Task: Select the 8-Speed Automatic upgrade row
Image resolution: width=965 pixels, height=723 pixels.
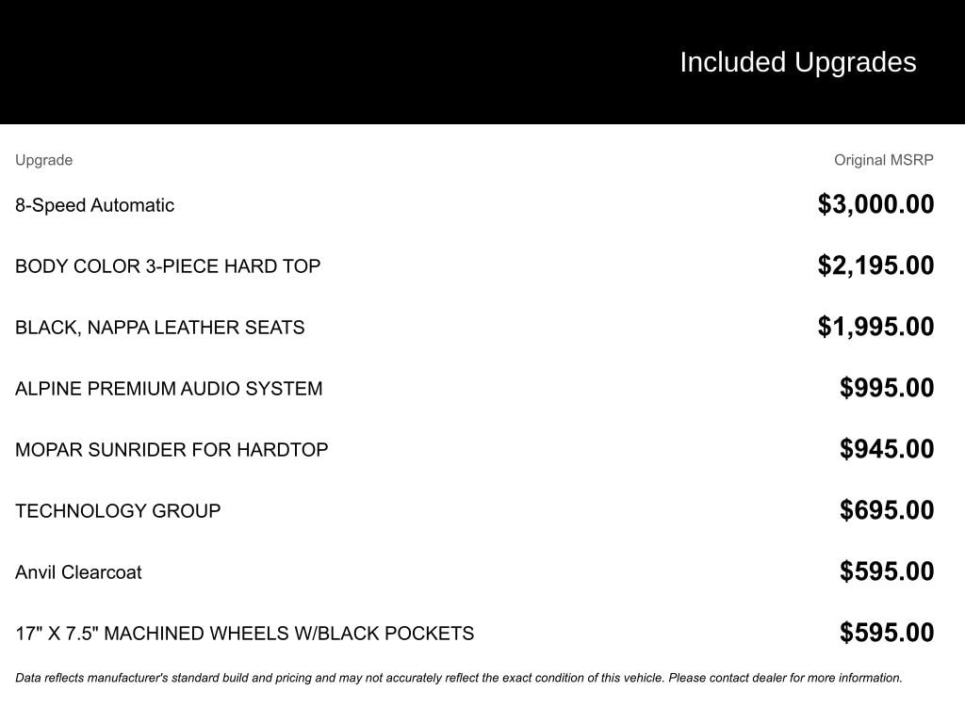Action: point(94,205)
